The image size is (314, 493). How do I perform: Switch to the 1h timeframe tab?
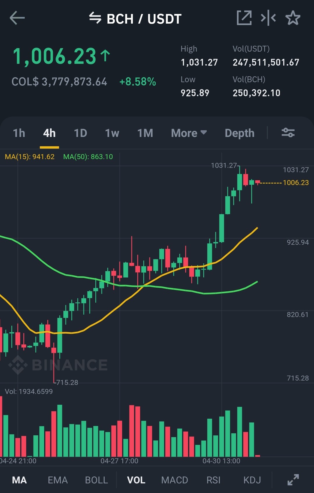(x=19, y=133)
